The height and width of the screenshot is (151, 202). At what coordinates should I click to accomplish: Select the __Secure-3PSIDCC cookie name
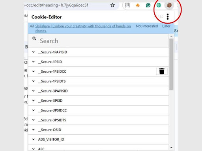[x=52, y=110]
